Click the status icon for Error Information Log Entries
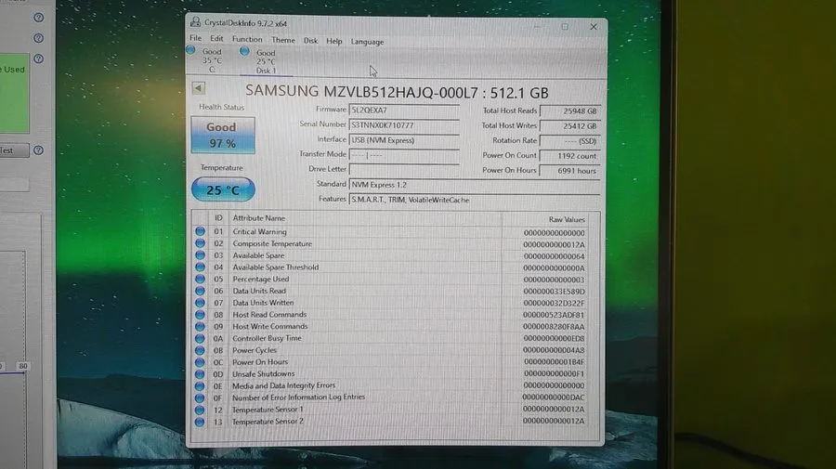 [x=200, y=397]
